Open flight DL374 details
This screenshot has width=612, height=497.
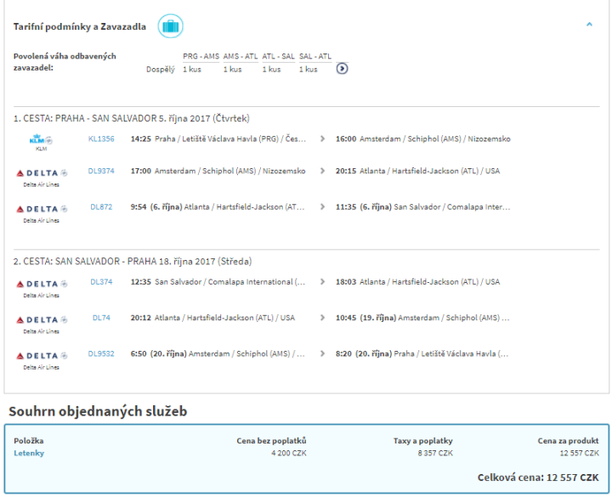pyautogui.click(x=101, y=282)
